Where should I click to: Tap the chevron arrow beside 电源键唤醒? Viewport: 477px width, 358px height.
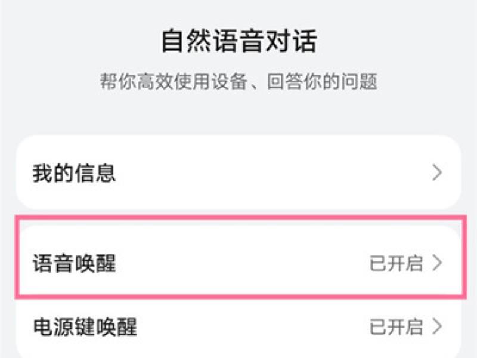pos(437,326)
